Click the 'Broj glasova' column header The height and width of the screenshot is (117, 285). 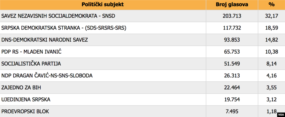(232, 4)
